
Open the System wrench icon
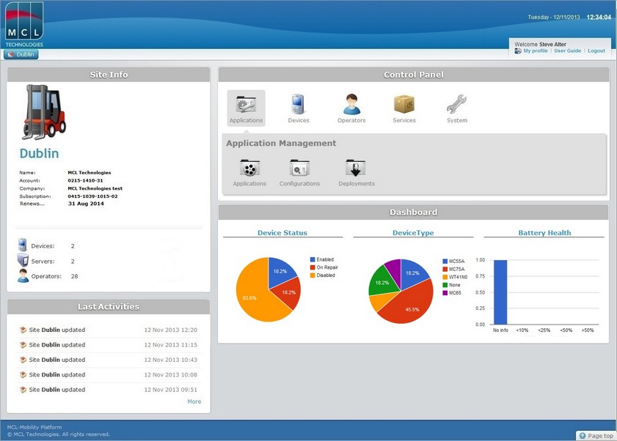457,108
